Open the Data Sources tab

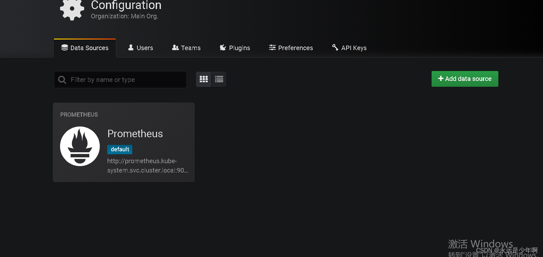coord(85,48)
